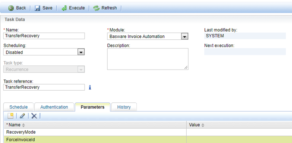Click inside the Description text area
The image size is (292, 143).
(x=147, y=59)
